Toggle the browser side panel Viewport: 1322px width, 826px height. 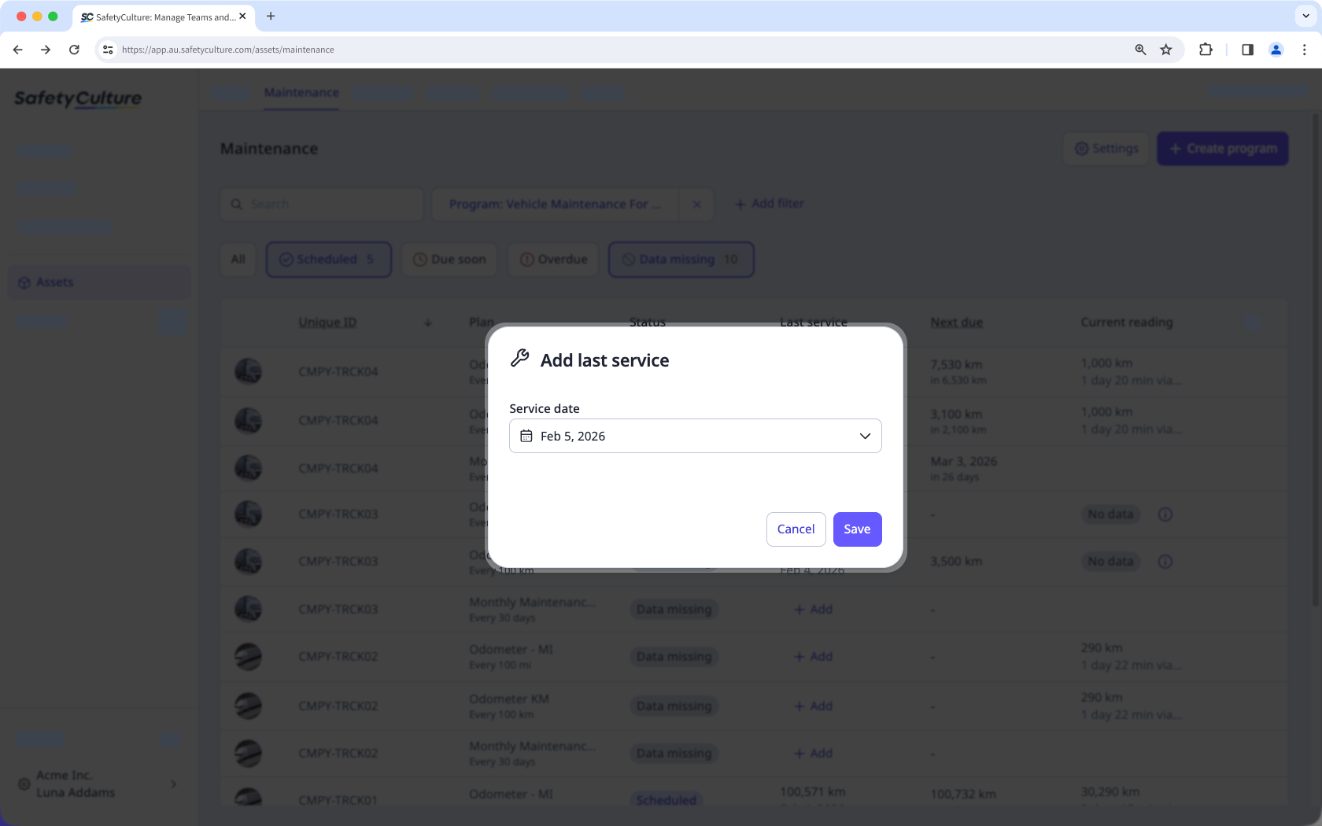tap(1247, 50)
